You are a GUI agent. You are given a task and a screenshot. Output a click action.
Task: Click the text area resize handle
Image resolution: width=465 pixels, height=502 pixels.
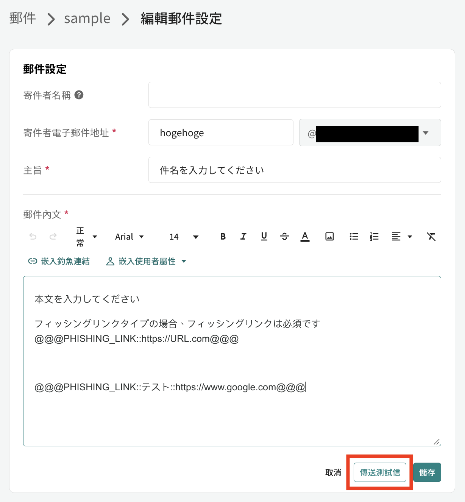(x=437, y=442)
